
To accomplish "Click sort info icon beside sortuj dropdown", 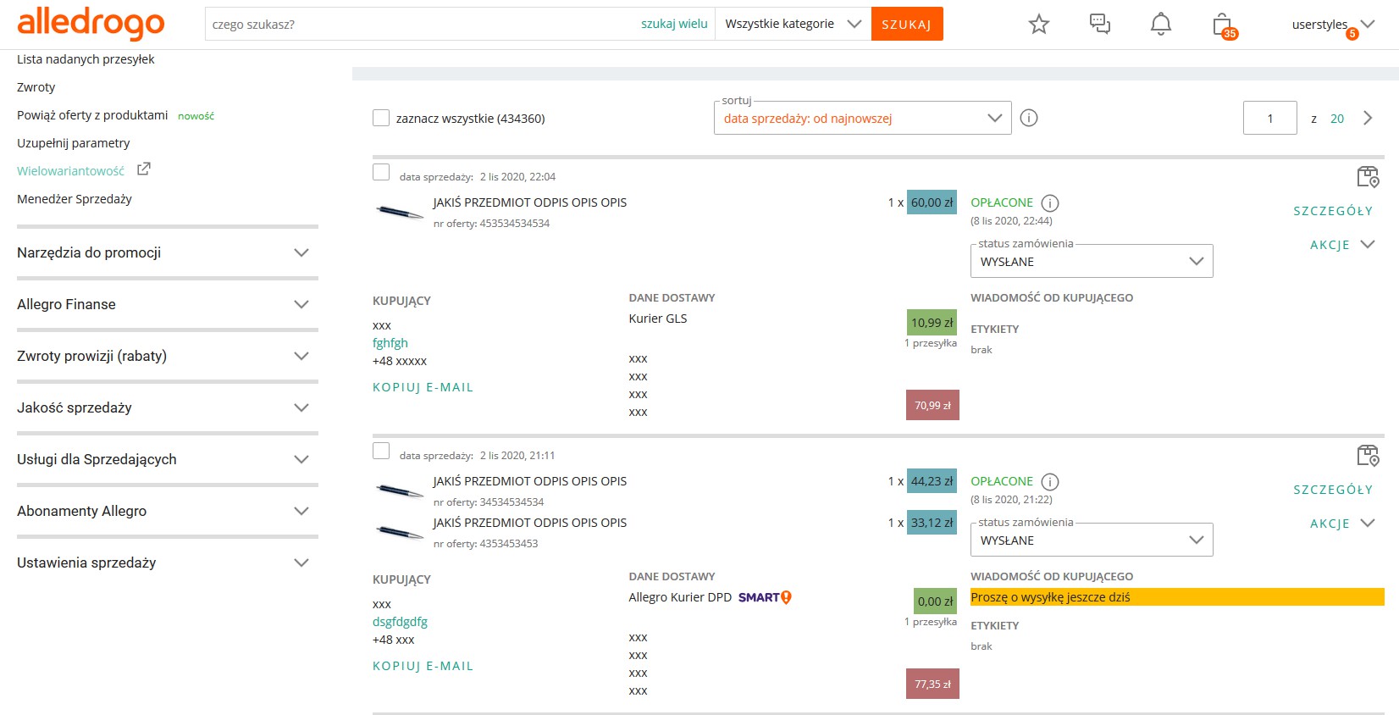I will pyautogui.click(x=1029, y=119).
